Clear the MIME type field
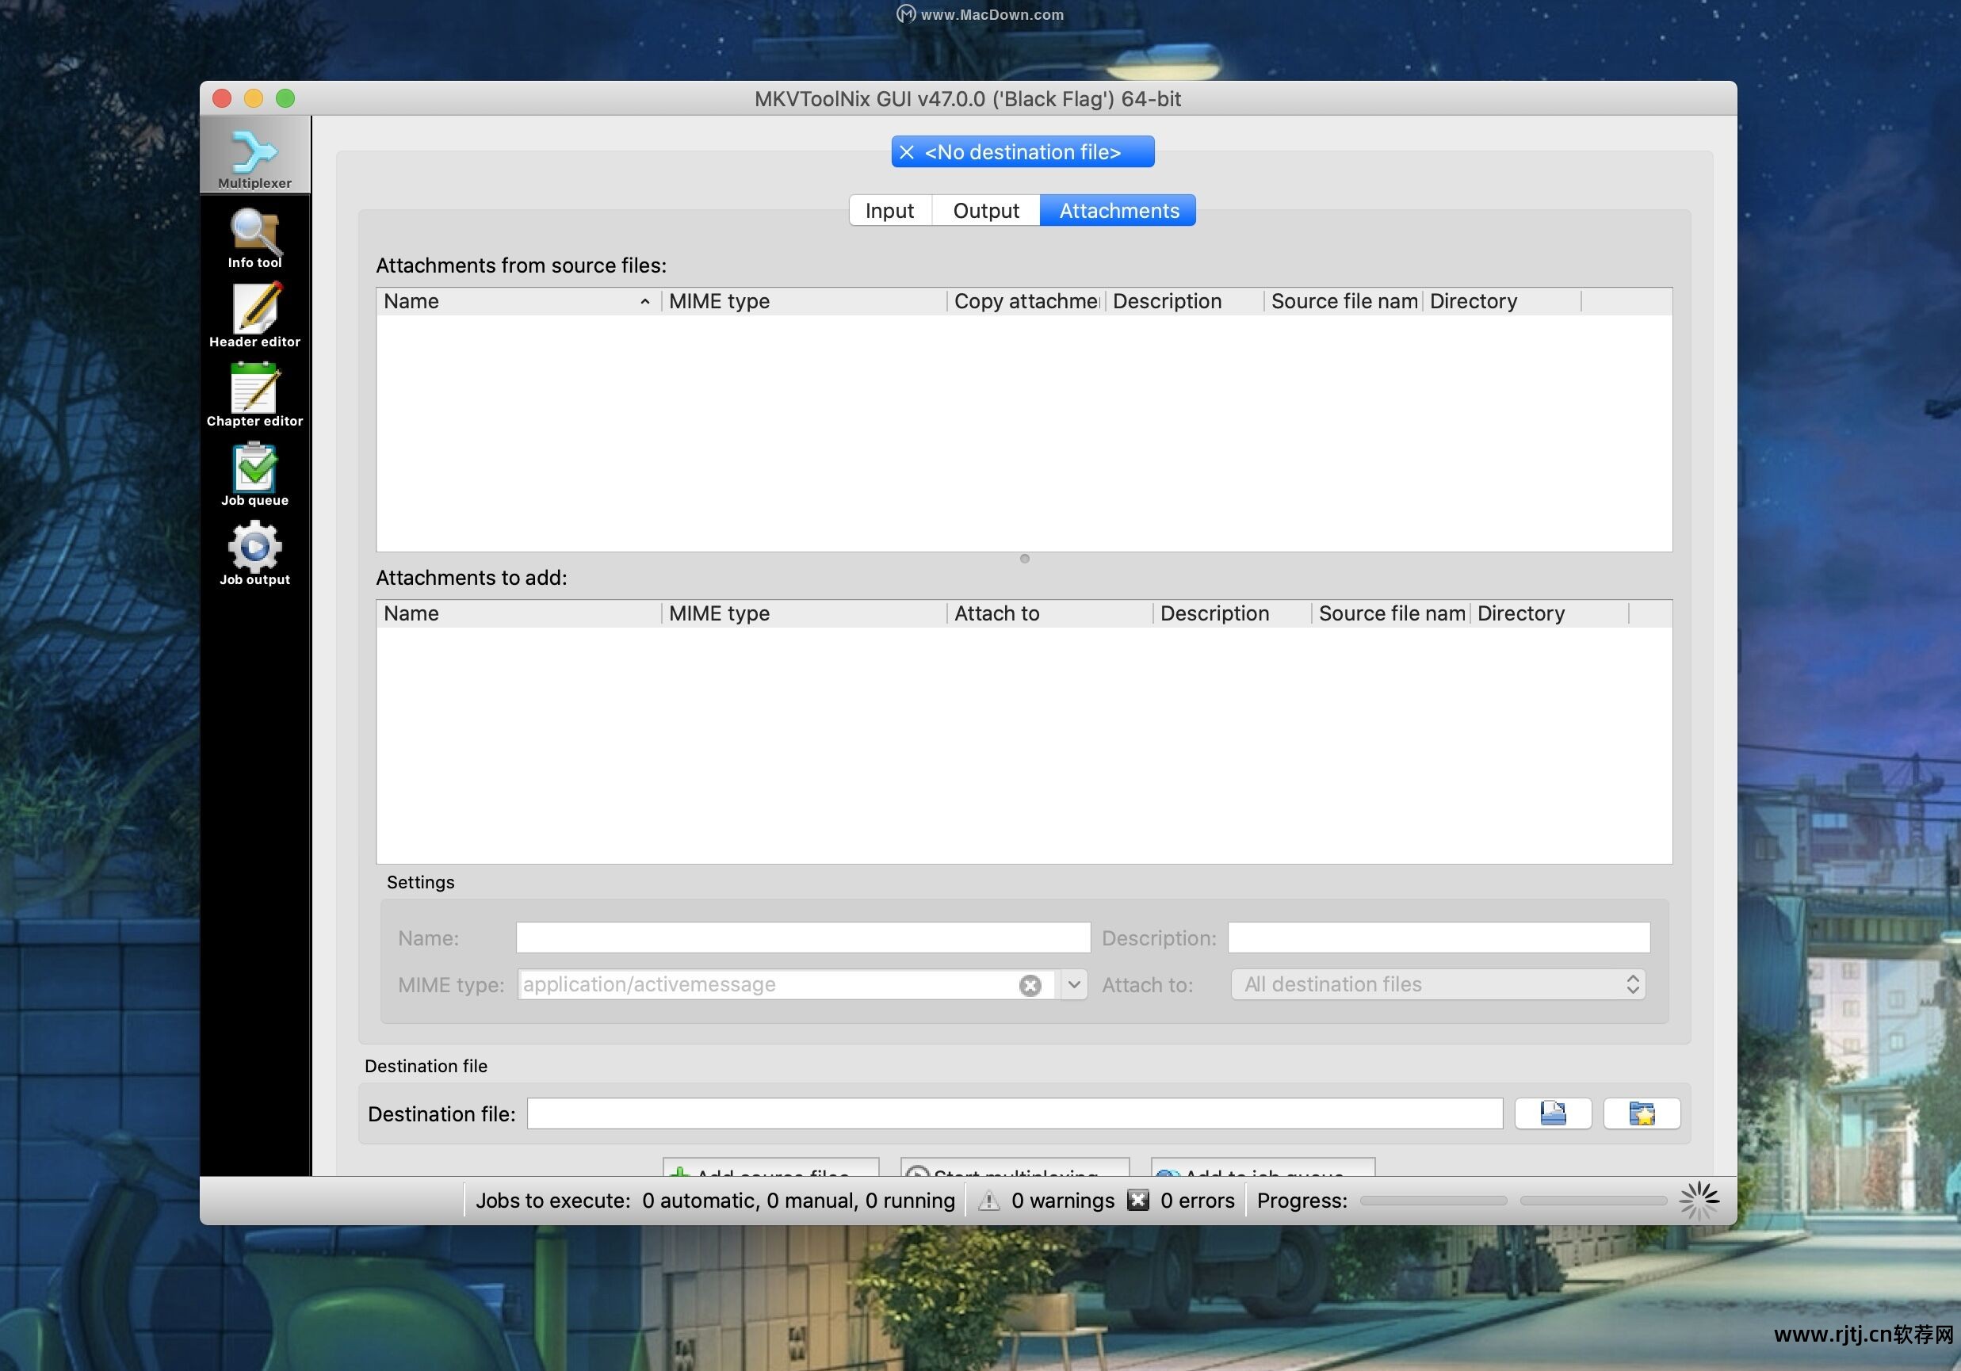This screenshot has width=1961, height=1371. coord(1030,986)
